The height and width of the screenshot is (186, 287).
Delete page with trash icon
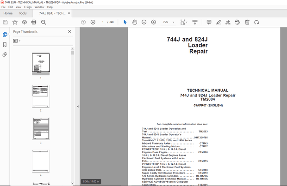click(x=247, y=22)
